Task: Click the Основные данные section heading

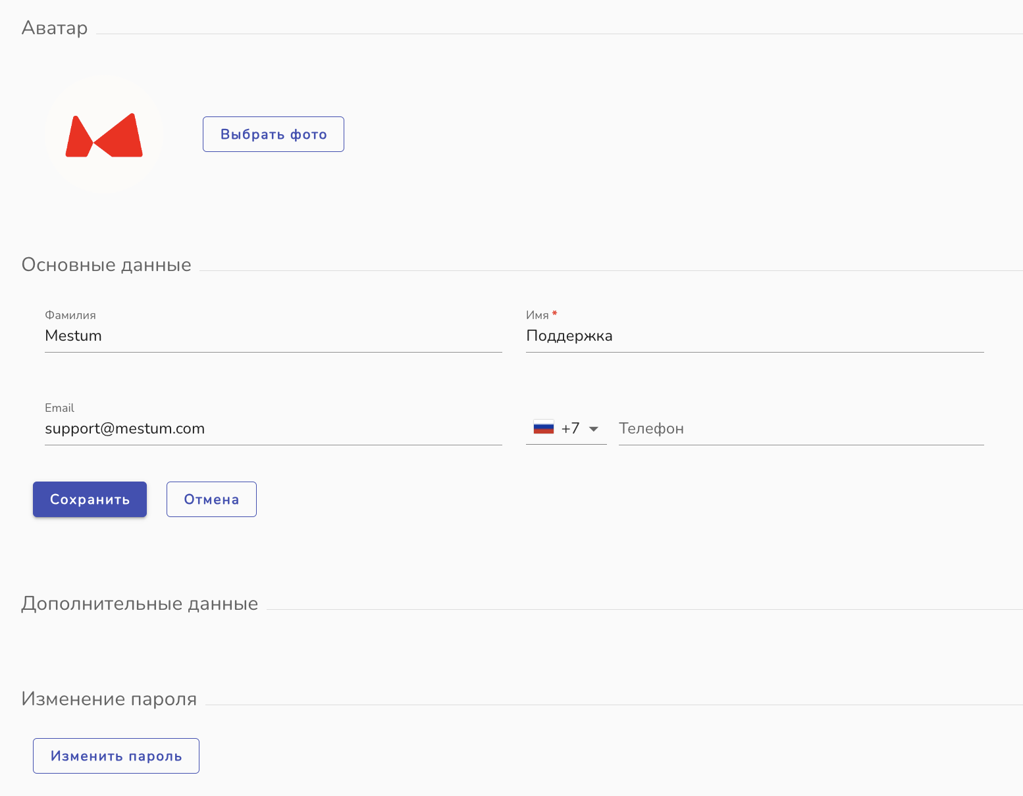Action: coord(106,265)
